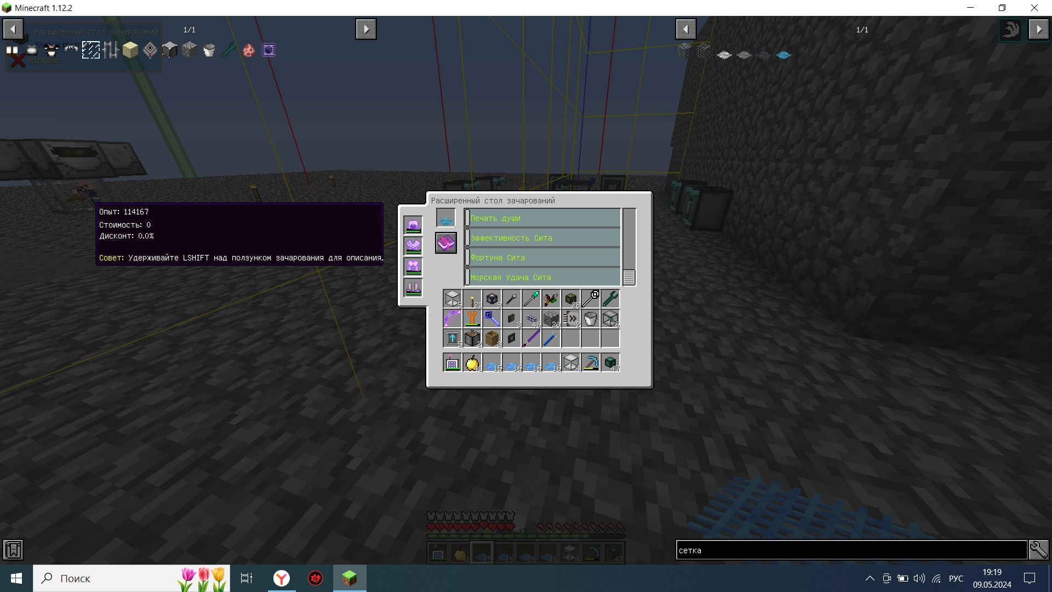Image resolution: width=1052 pixels, height=592 pixels.
Task: Select the sand block bookmark icon
Action: (130, 50)
